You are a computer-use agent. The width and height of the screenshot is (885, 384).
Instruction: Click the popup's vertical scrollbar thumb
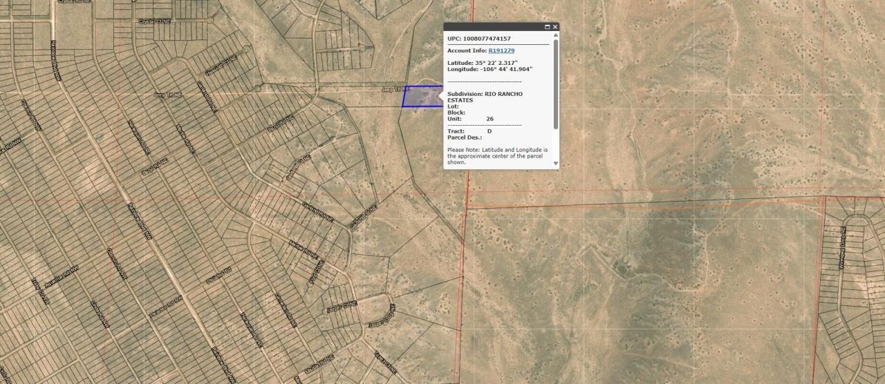pyautogui.click(x=556, y=83)
